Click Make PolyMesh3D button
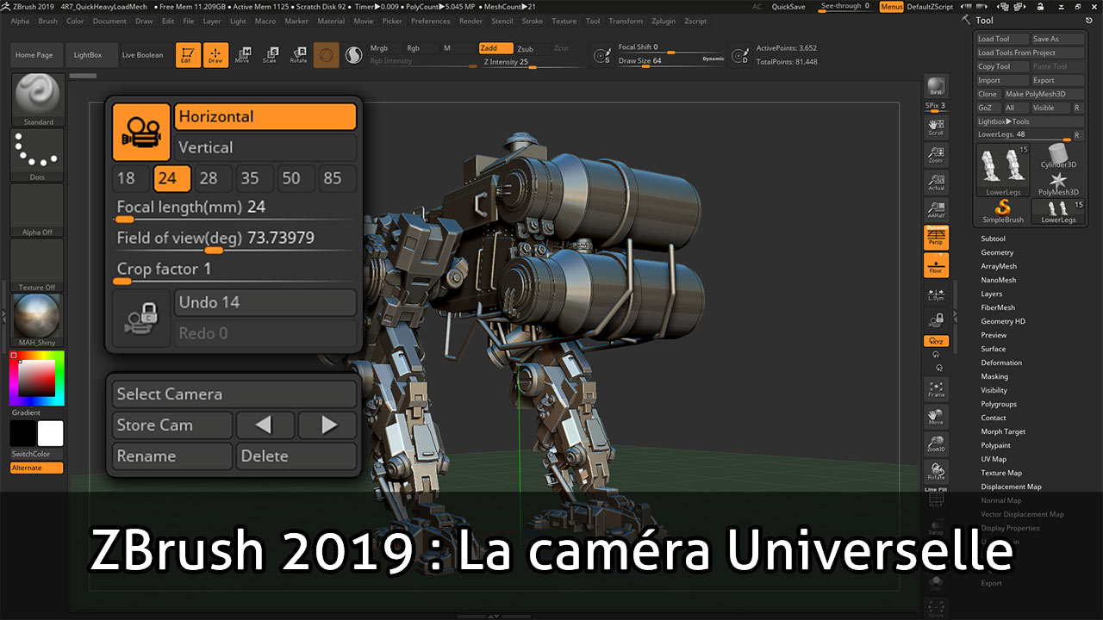The image size is (1103, 620). (1044, 94)
